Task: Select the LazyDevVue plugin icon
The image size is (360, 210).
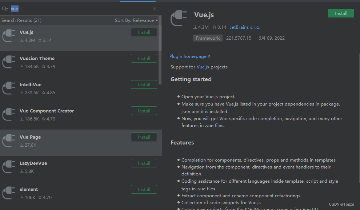Action: pyautogui.click(x=9, y=167)
